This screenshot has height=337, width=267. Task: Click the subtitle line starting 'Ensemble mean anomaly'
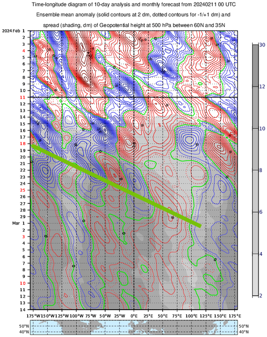[133, 15]
